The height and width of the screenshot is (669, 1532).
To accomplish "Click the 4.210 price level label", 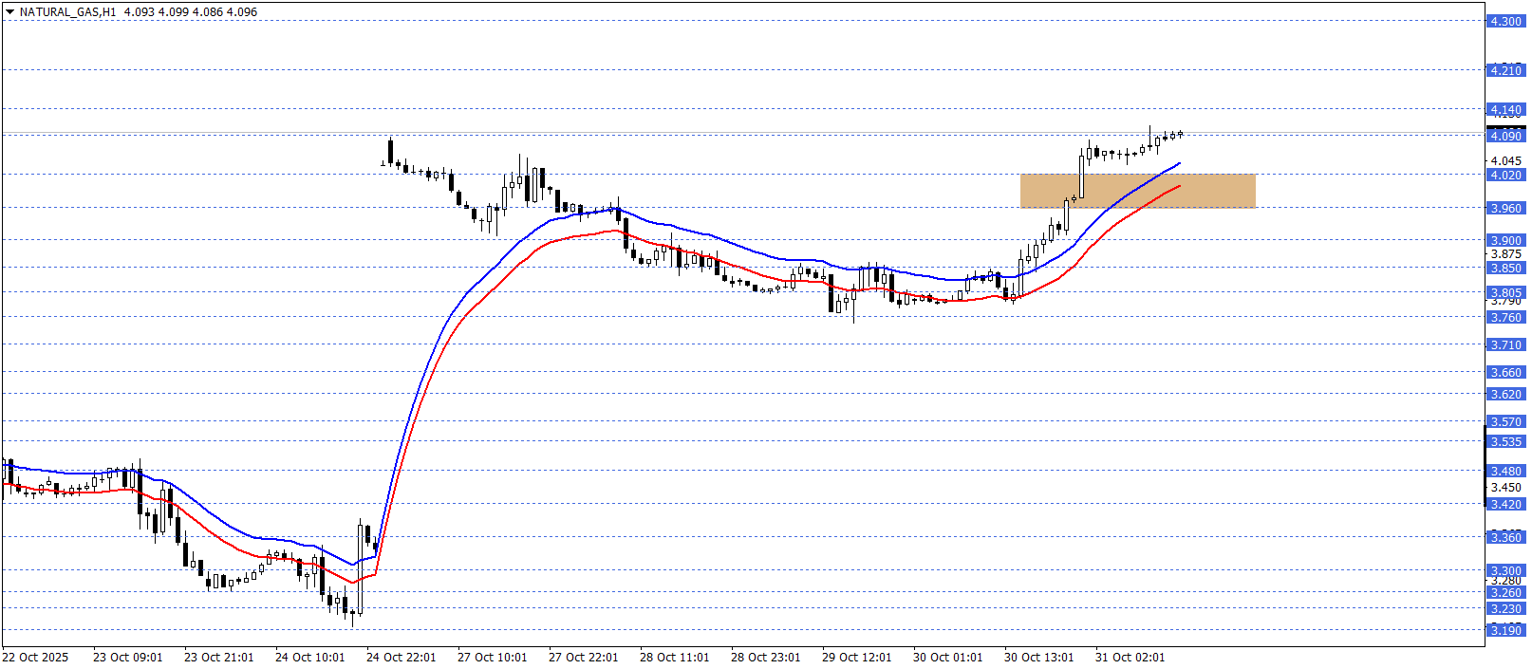I will coord(1505,70).
